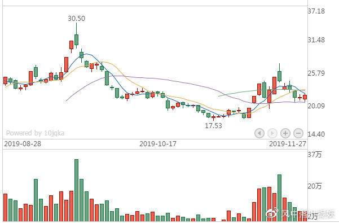
Task: Click the 37万 volume axis label
Action: pos(315,155)
